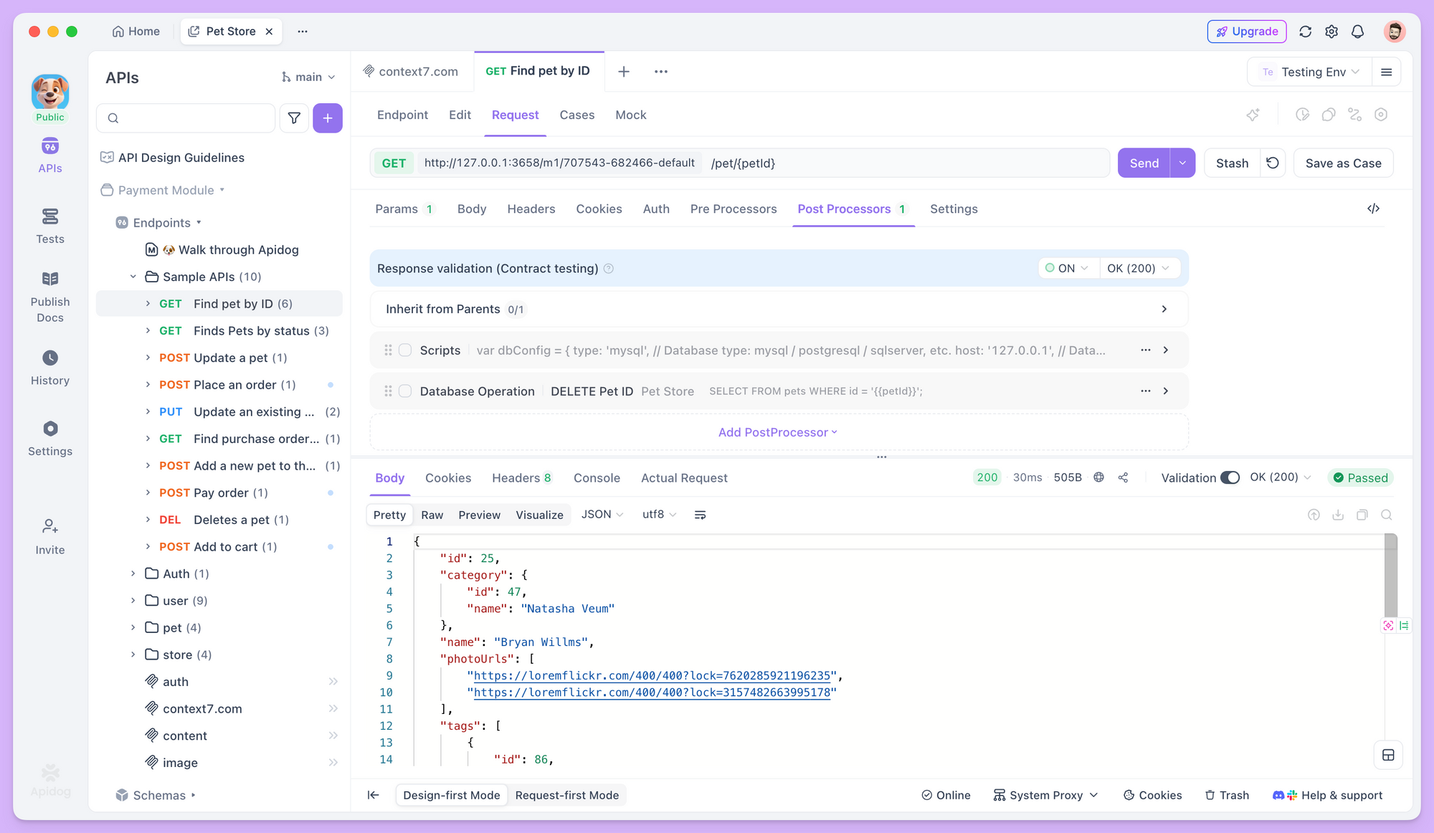Click the wrap lines icon next to utf8

(701, 515)
